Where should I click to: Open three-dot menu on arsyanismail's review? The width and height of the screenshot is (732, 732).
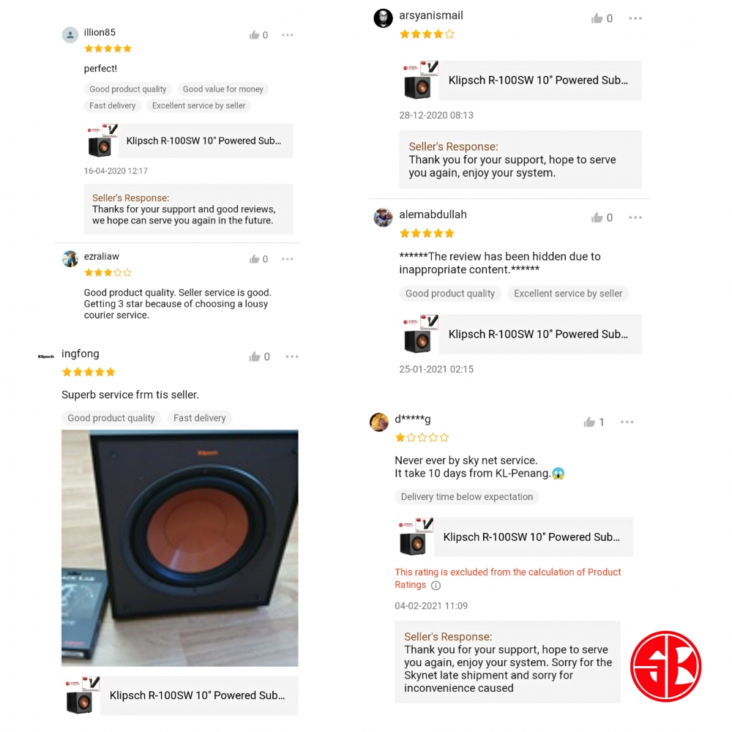635,18
